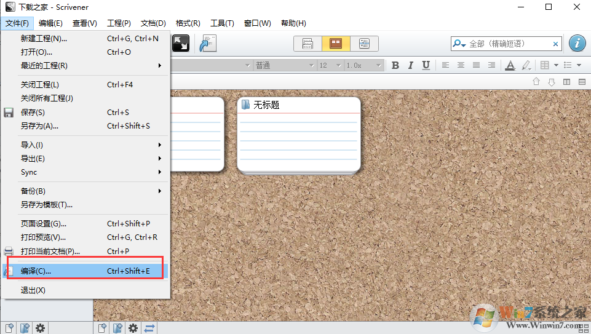This screenshot has height=334, width=591.
Task: Open the 编辑(E) menu
Action: click(x=50, y=23)
